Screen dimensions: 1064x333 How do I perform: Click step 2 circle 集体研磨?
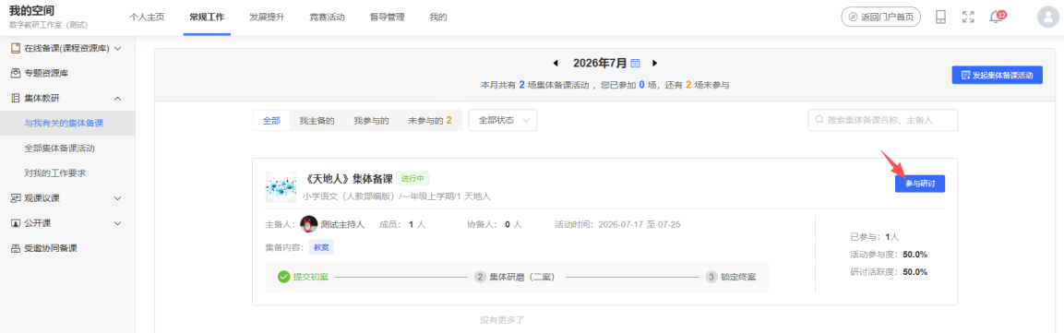click(x=480, y=277)
